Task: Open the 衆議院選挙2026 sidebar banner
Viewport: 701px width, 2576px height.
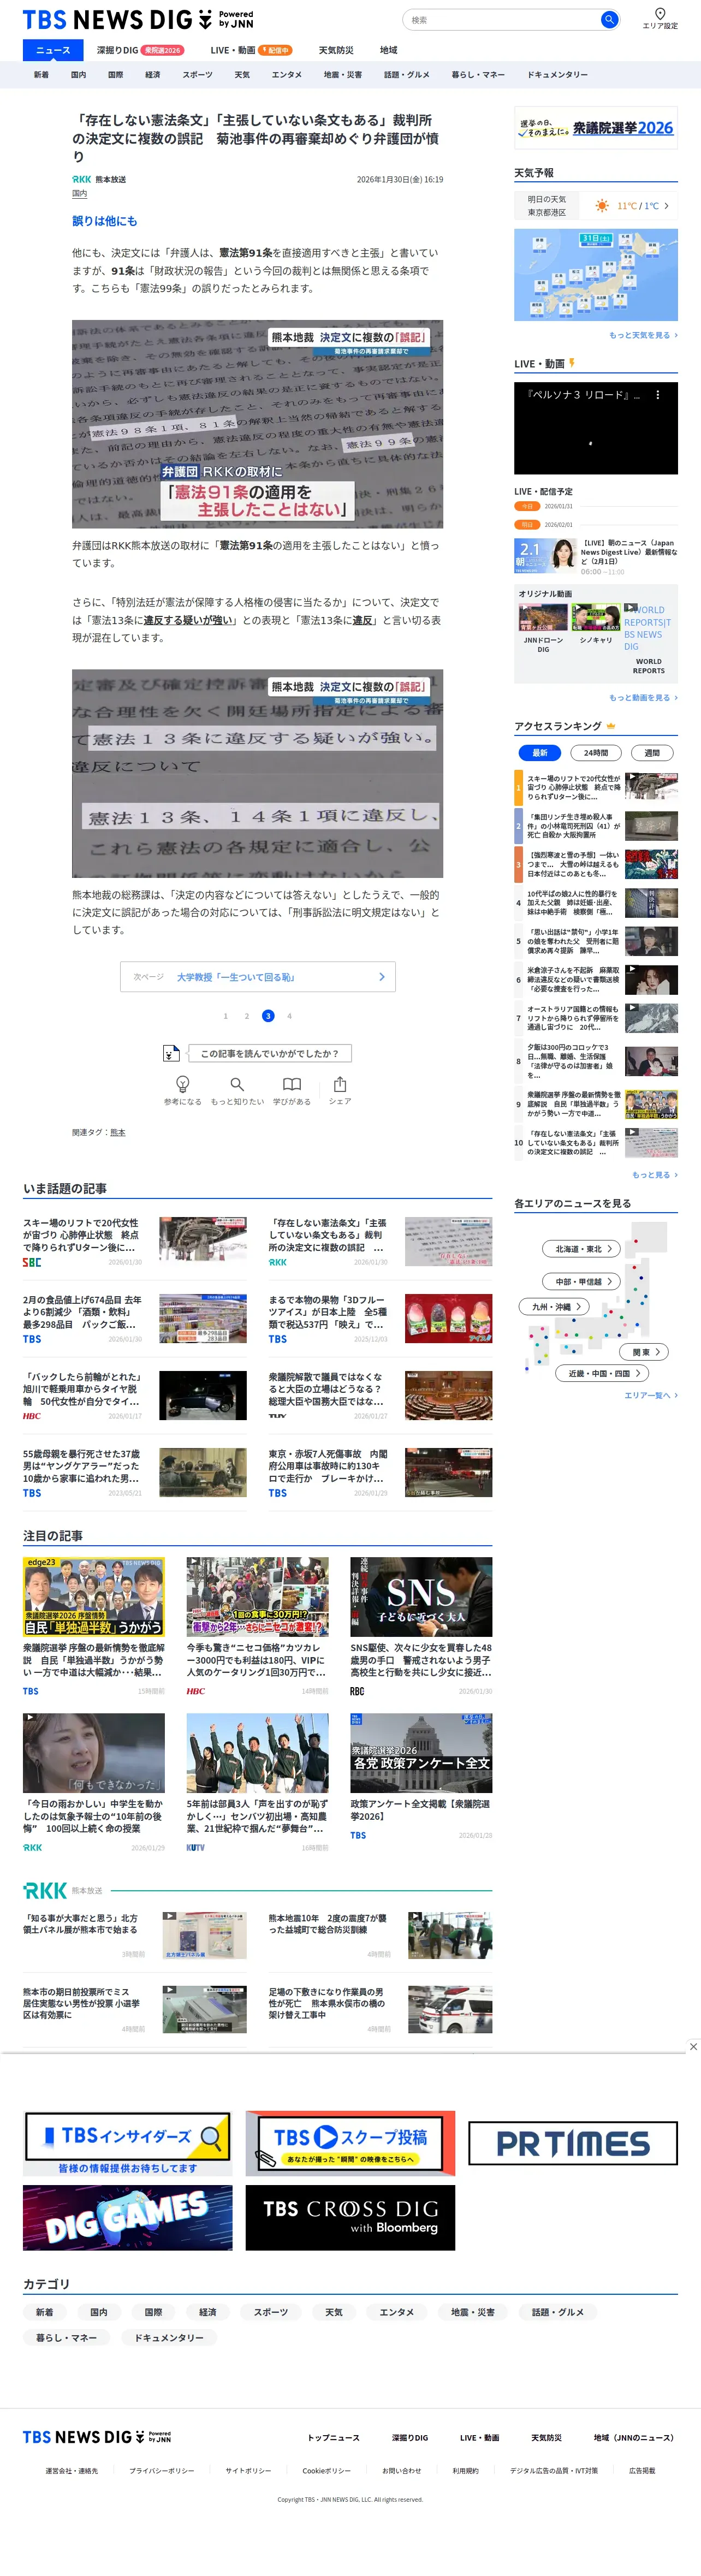Action: pos(596,128)
